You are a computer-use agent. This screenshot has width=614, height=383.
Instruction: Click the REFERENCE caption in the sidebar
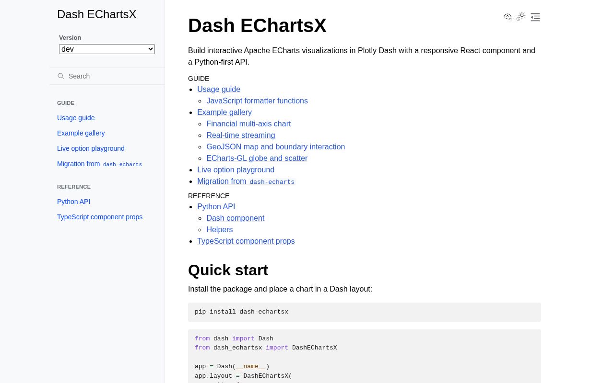click(74, 187)
